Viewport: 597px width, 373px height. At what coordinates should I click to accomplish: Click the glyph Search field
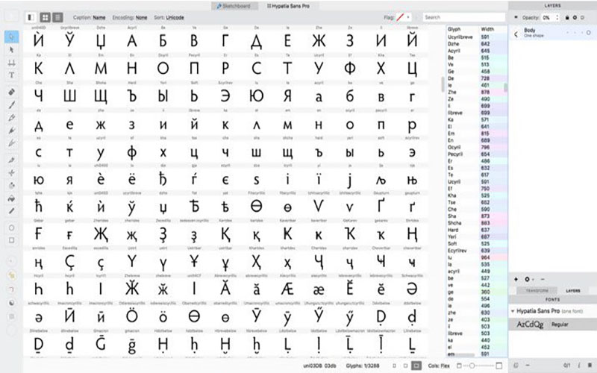[463, 16]
